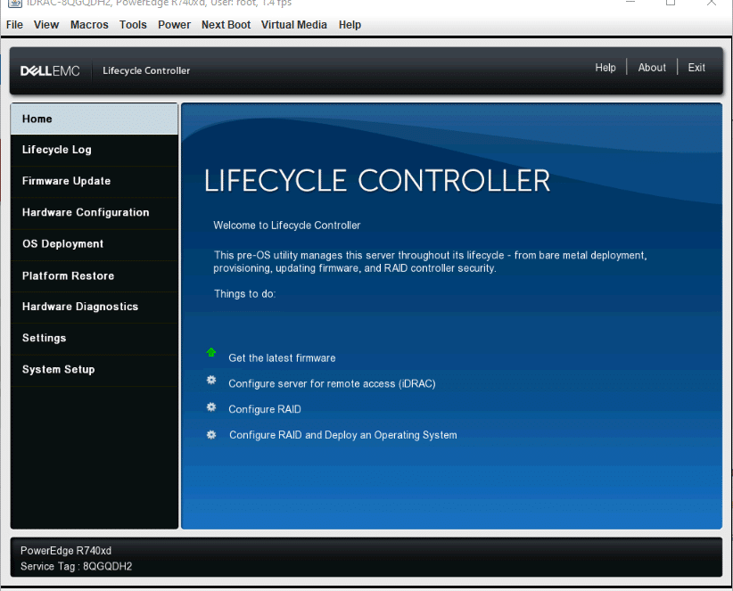Open Platform Restore section
Screen dimensions: 733x591
(94, 275)
